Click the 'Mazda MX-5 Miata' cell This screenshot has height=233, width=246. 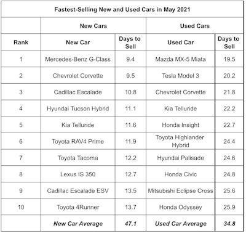point(180,59)
